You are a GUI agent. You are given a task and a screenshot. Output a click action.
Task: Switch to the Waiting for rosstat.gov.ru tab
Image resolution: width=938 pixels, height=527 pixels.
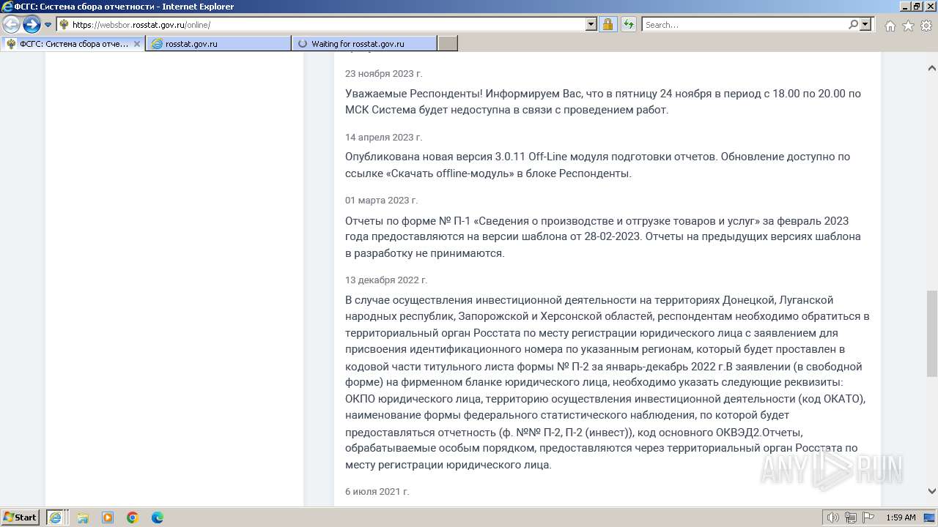364,44
